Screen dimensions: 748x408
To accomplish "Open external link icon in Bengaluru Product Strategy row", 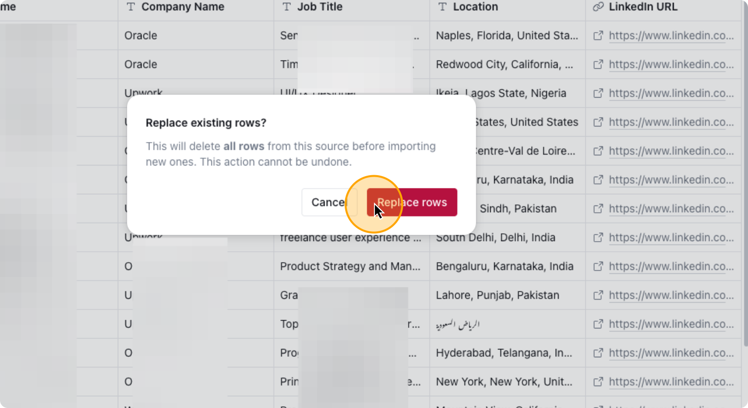I will tap(598, 266).
